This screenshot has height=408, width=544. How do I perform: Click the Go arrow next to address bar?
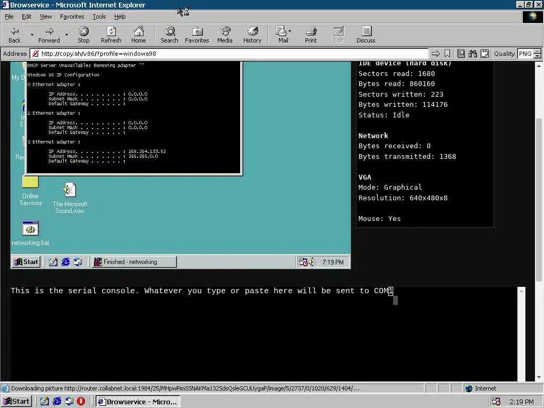pos(436,54)
